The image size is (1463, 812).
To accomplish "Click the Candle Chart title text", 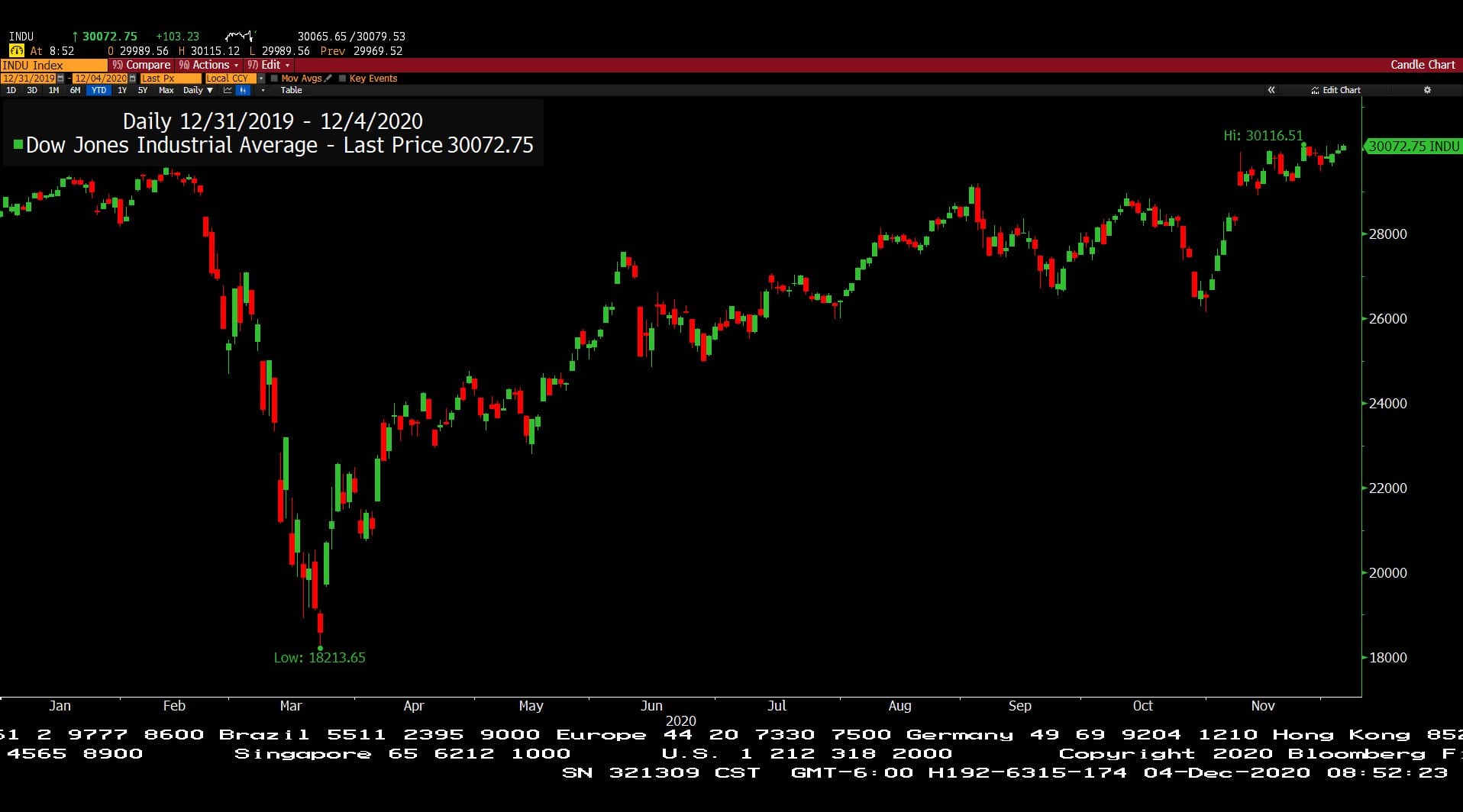I will [x=1423, y=65].
